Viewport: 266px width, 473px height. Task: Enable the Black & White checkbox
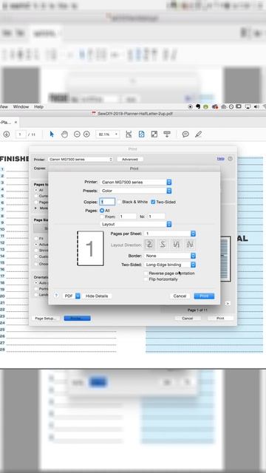click(120, 202)
